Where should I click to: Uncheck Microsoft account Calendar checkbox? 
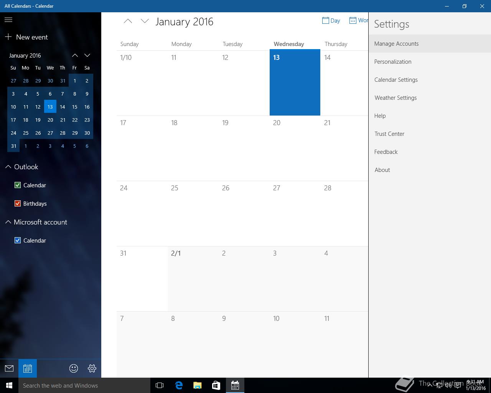18,240
